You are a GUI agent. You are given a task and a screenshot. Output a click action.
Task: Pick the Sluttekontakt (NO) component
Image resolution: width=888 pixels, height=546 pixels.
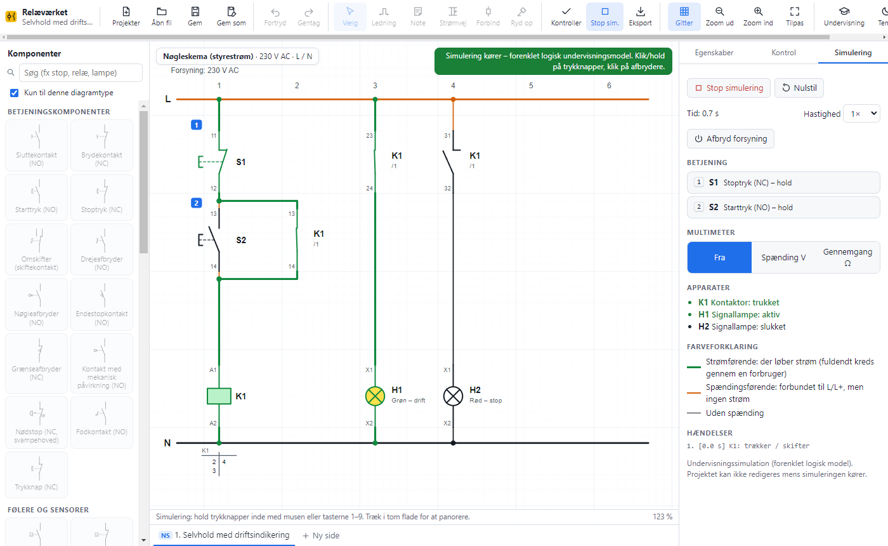[x=36, y=145]
